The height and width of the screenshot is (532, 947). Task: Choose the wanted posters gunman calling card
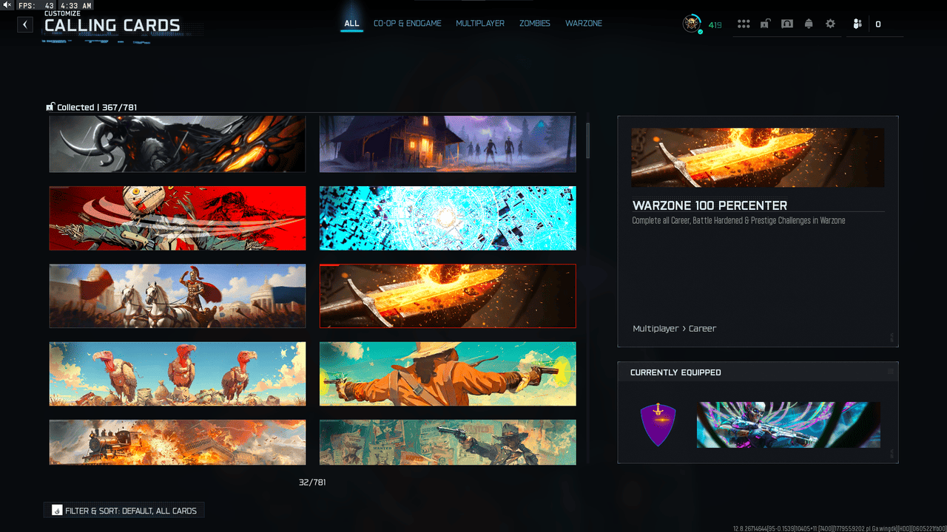pyautogui.click(x=448, y=443)
